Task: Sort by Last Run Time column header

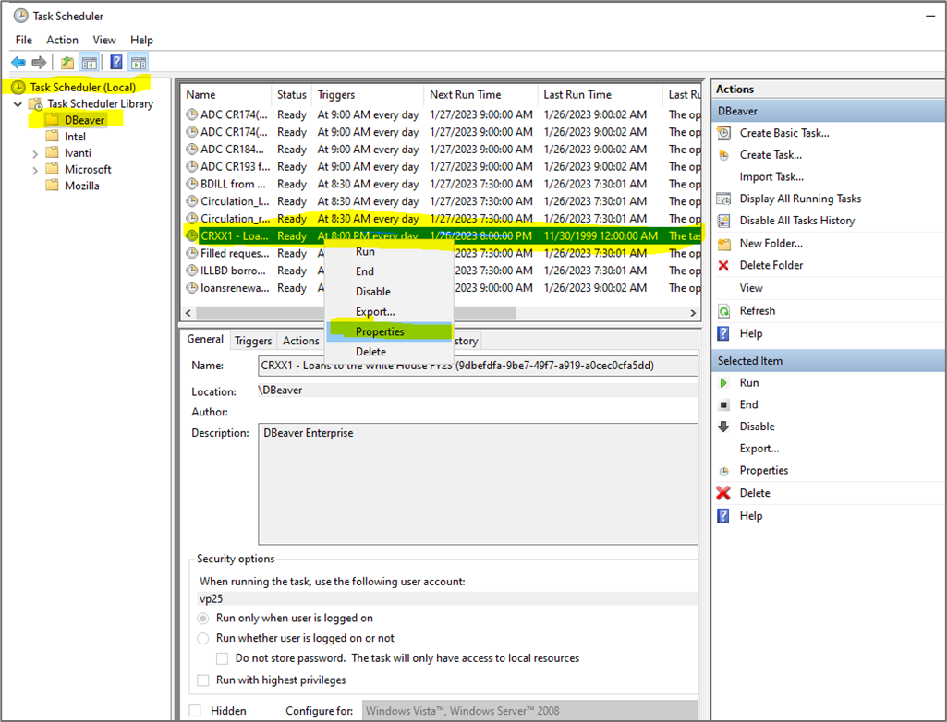Action: (600, 95)
